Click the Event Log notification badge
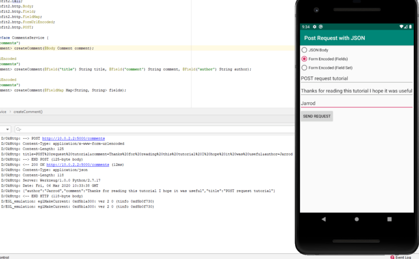The width and height of the screenshot is (419, 259). (x=392, y=257)
